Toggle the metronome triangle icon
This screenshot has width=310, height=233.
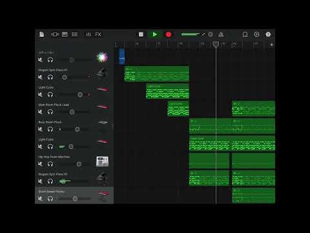pyautogui.click(x=221, y=34)
